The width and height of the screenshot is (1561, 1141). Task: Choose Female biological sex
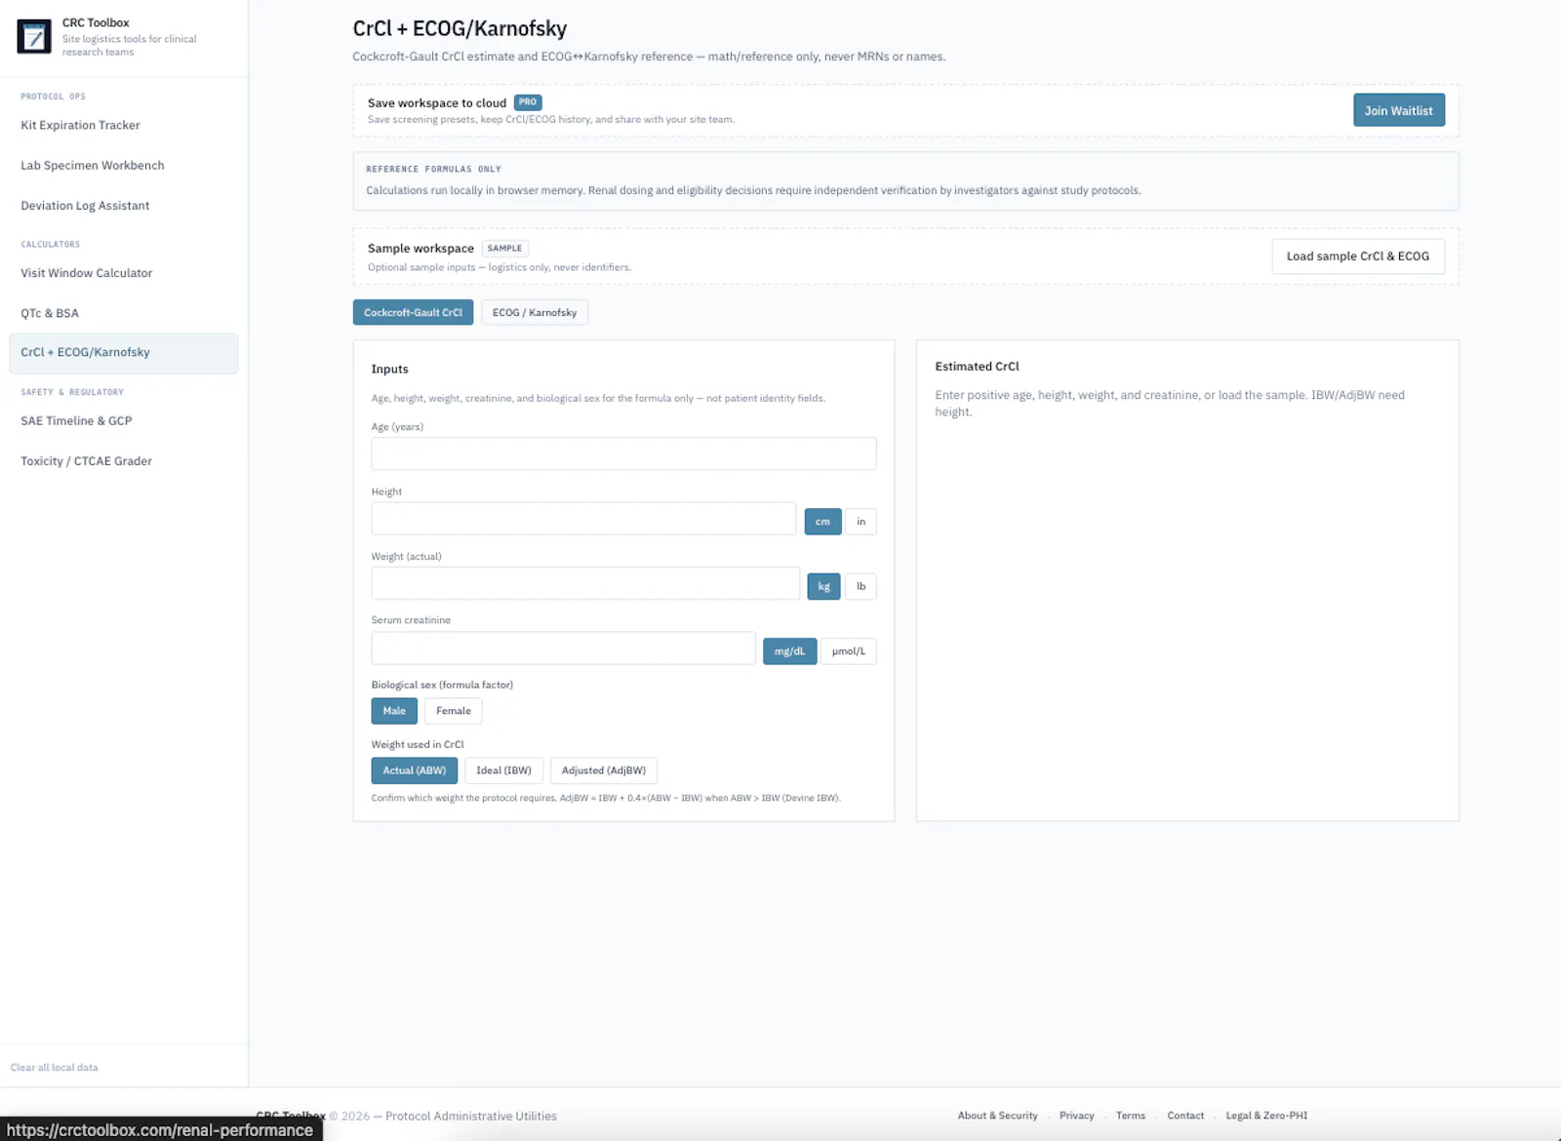coord(453,711)
